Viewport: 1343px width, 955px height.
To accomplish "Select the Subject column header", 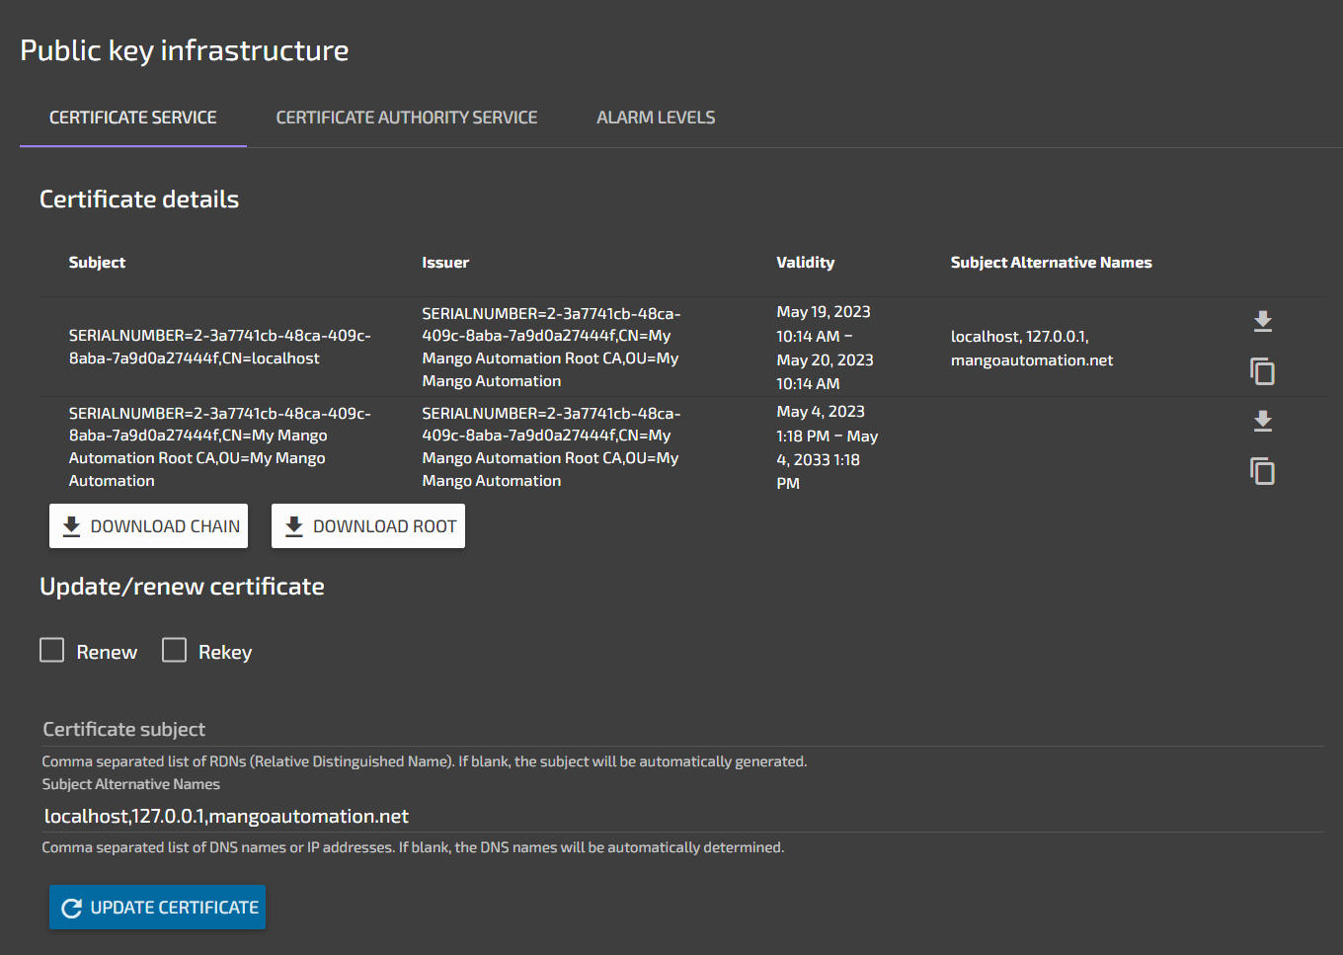I will [97, 263].
